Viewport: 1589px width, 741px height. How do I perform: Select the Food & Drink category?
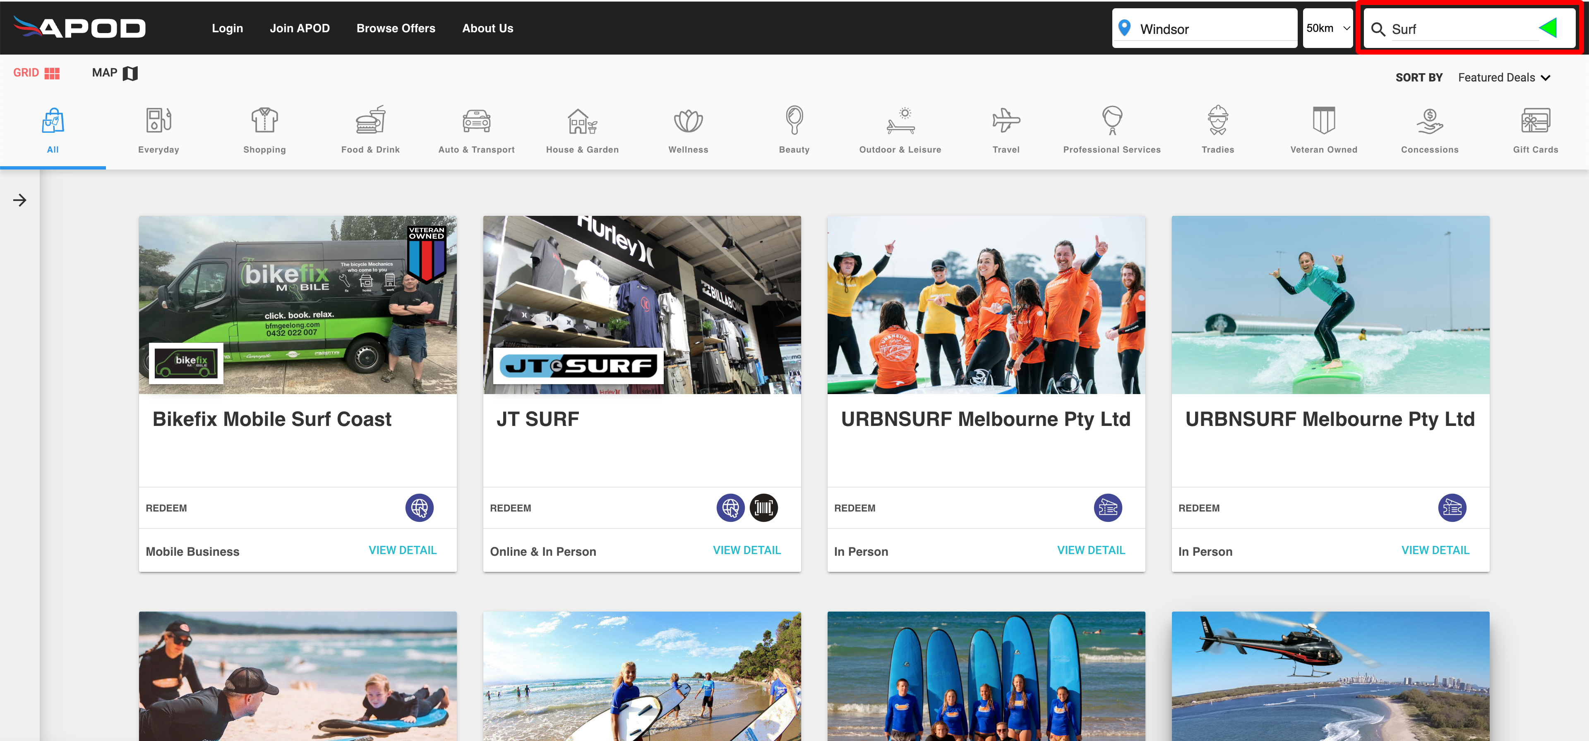pyautogui.click(x=370, y=131)
